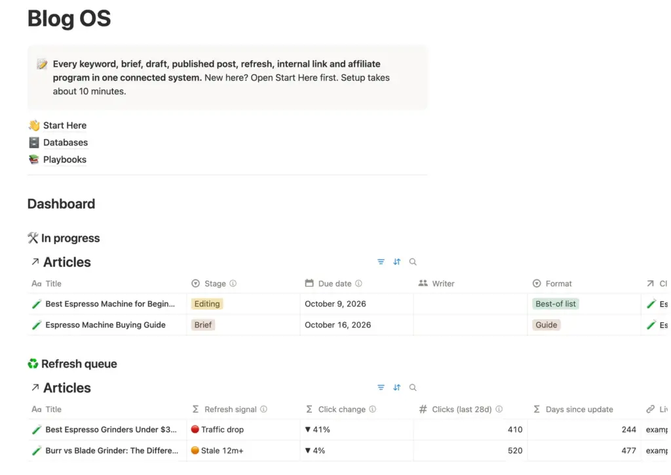Click the Best-of list format tag
The height and width of the screenshot is (475, 671).
click(x=556, y=304)
